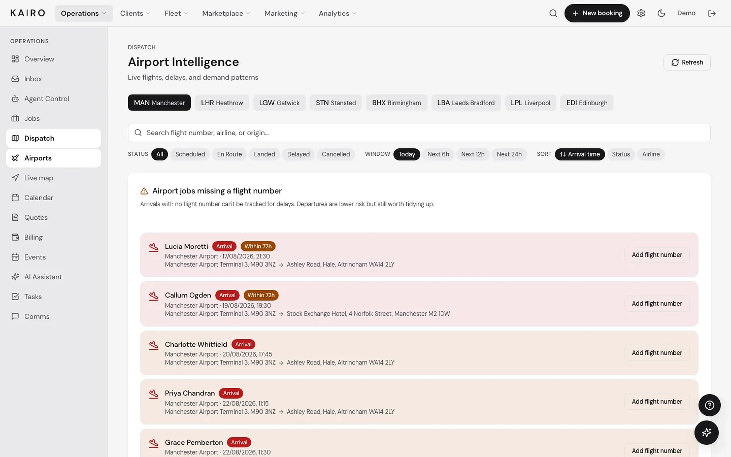Select the BHX Birmingham airport tab
The image size is (731, 457).
click(396, 103)
